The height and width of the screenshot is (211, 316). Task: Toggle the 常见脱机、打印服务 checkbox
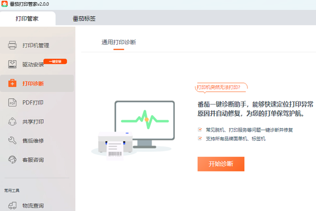pos(199,129)
